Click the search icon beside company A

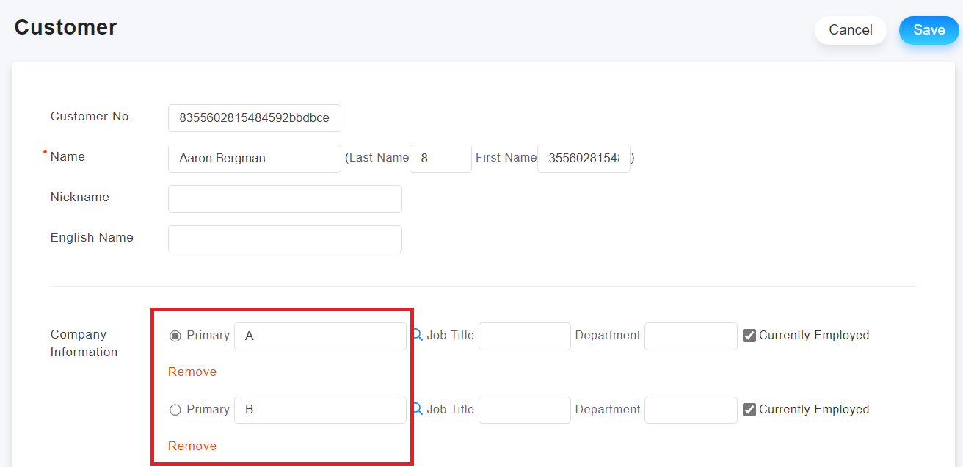(418, 335)
